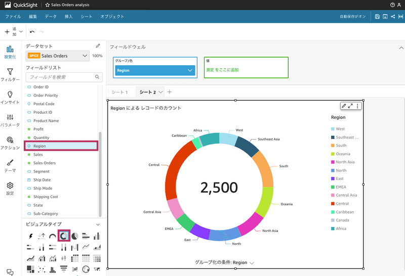
Task: Select the histogram visual type
Action: [53, 269]
